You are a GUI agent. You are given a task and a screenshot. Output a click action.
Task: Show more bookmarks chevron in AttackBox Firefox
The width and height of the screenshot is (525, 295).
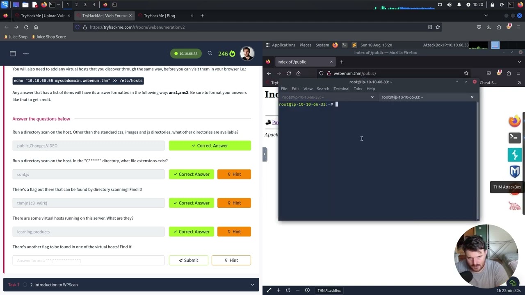(519, 83)
